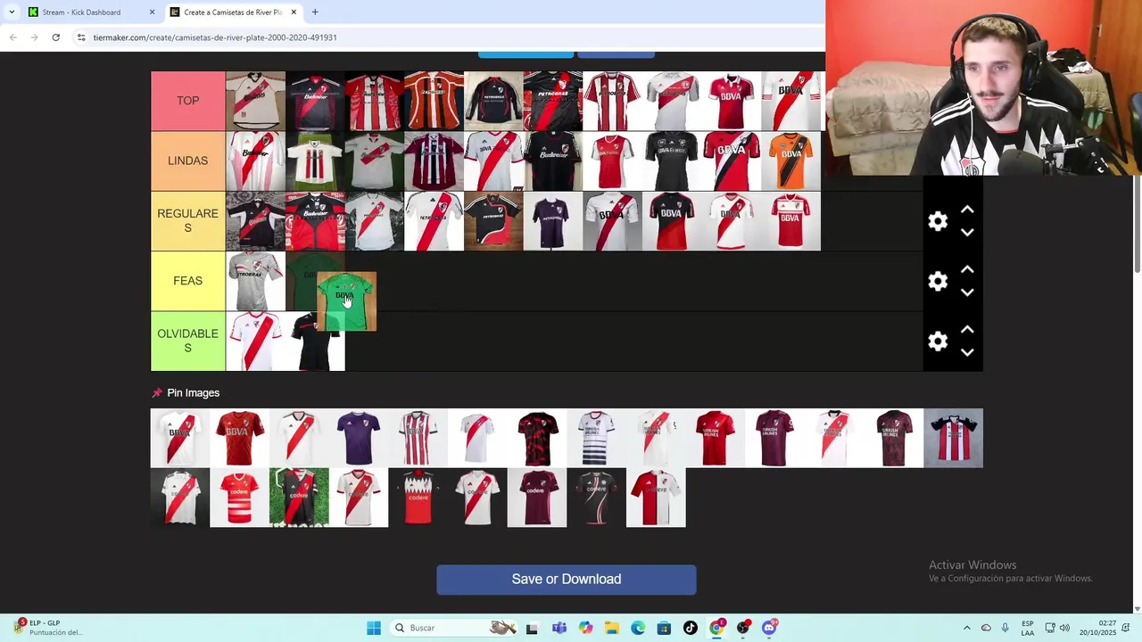Screen dimensions: 1142x642
Task: Open Windows Start menu
Action: point(374,628)
